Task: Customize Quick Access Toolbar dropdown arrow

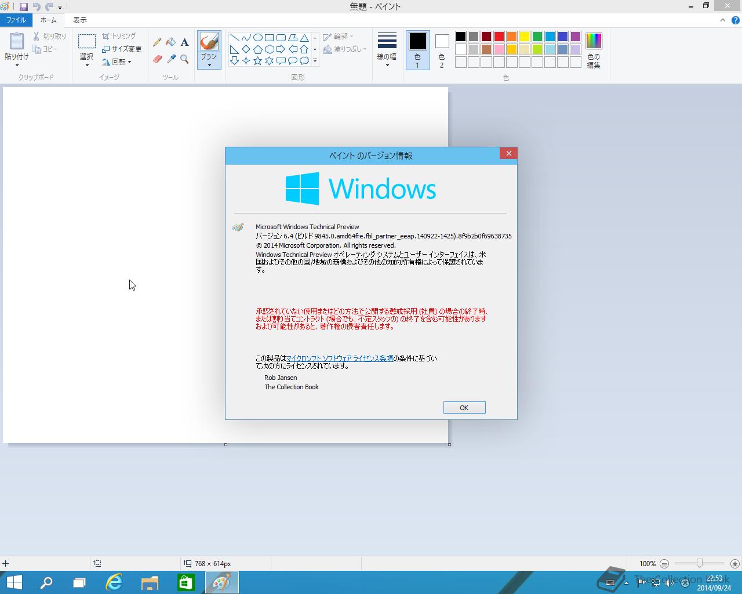Action: (x=60, y=8)
